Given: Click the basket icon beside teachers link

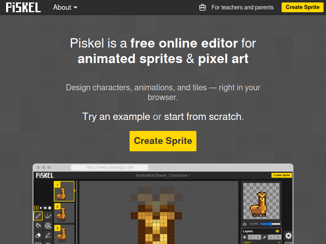Looking at the screenshot, I should coord(202,7).
